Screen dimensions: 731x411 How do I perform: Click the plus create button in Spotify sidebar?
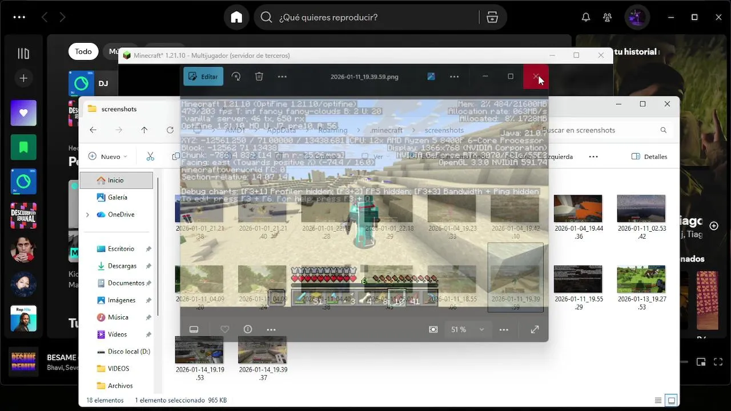(23, 78)
